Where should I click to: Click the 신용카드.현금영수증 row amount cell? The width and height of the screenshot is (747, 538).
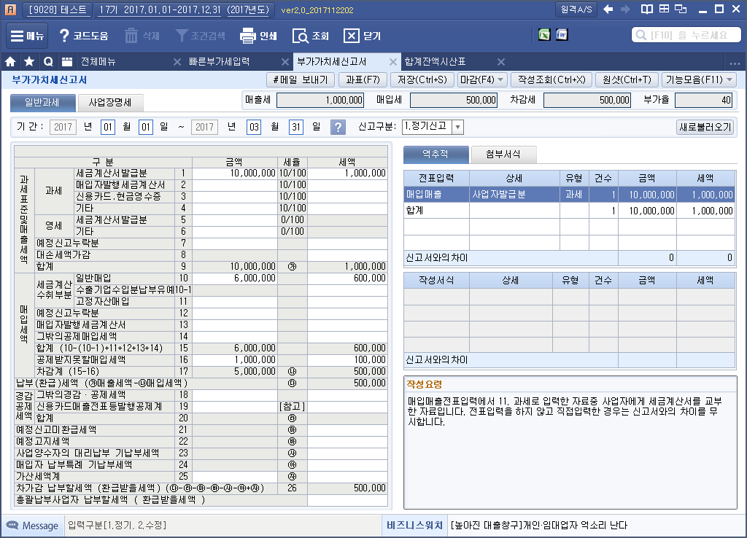pyautogui.click(x=234, y=197)
